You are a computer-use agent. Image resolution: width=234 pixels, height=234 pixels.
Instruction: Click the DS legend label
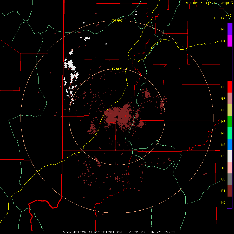point(223,156)
